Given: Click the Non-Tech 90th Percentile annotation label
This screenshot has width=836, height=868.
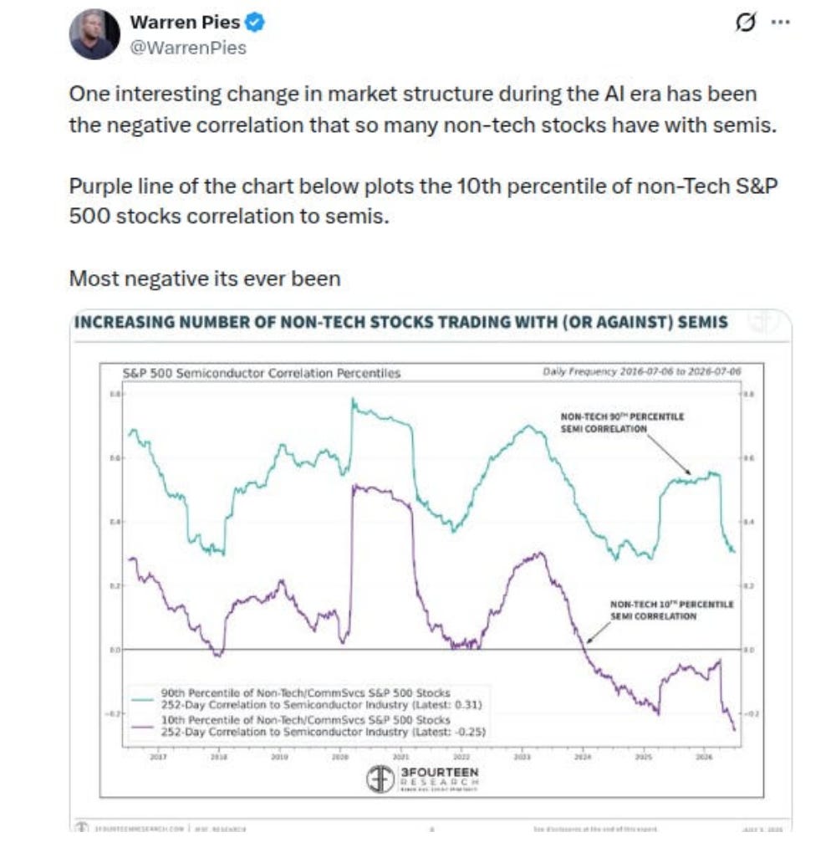Looking at the screenshot, I should pyautogui.click(x=622, y=422).
